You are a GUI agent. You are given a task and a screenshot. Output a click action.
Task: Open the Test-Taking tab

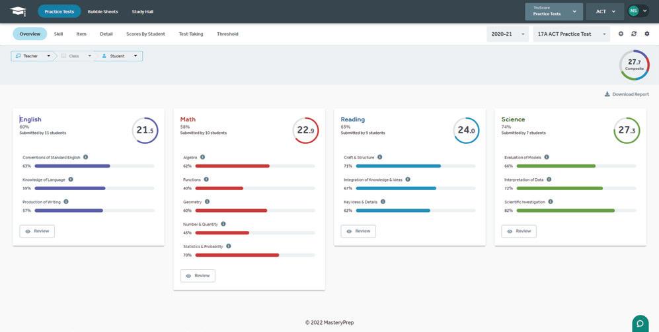(191, 34)
